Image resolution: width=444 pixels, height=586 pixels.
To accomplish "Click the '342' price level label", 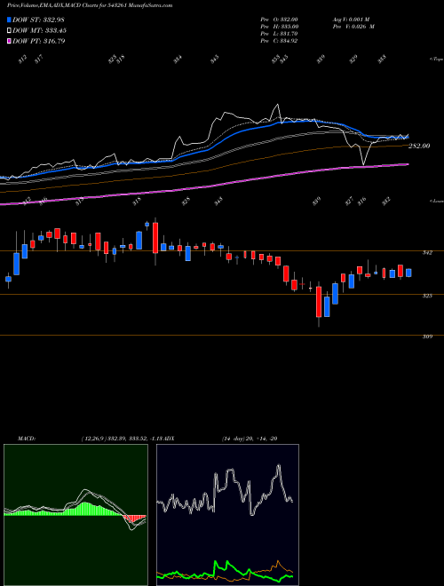I will [427, 253].
